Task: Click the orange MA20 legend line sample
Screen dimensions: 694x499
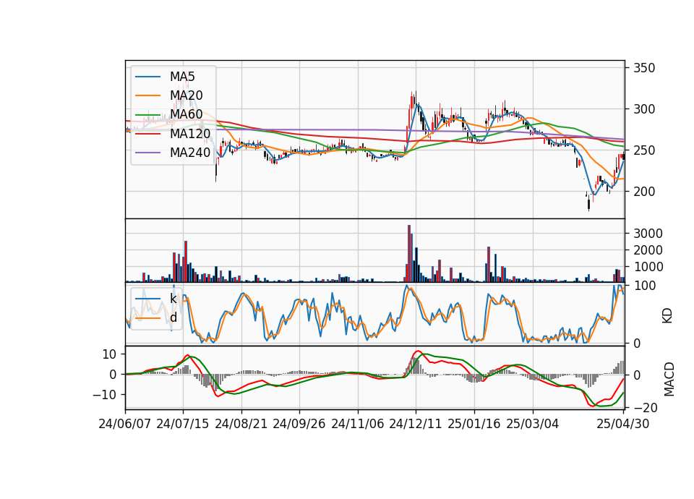Action: [x=147, y=95]
